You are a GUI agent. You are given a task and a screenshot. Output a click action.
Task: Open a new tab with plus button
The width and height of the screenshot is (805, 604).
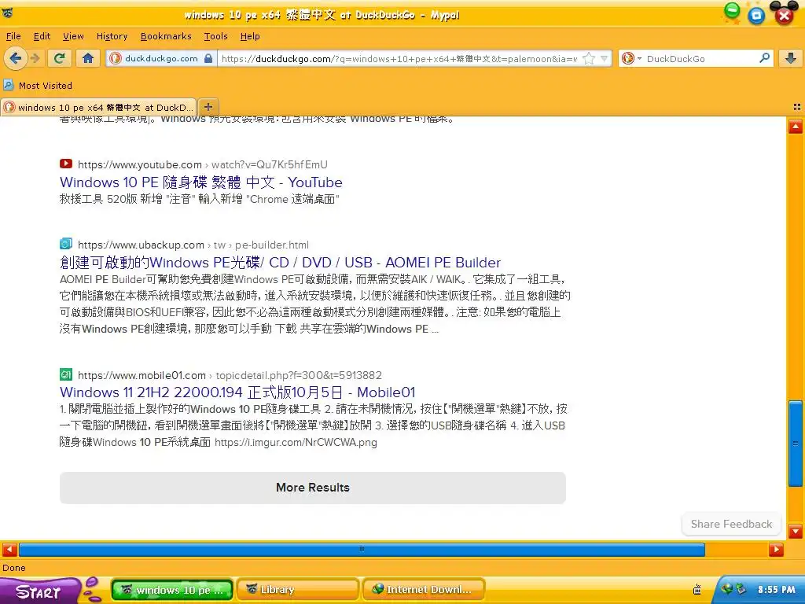click(208, 107)
